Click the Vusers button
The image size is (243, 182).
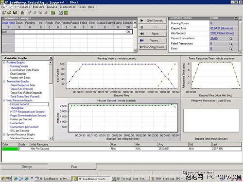point(153,40)
